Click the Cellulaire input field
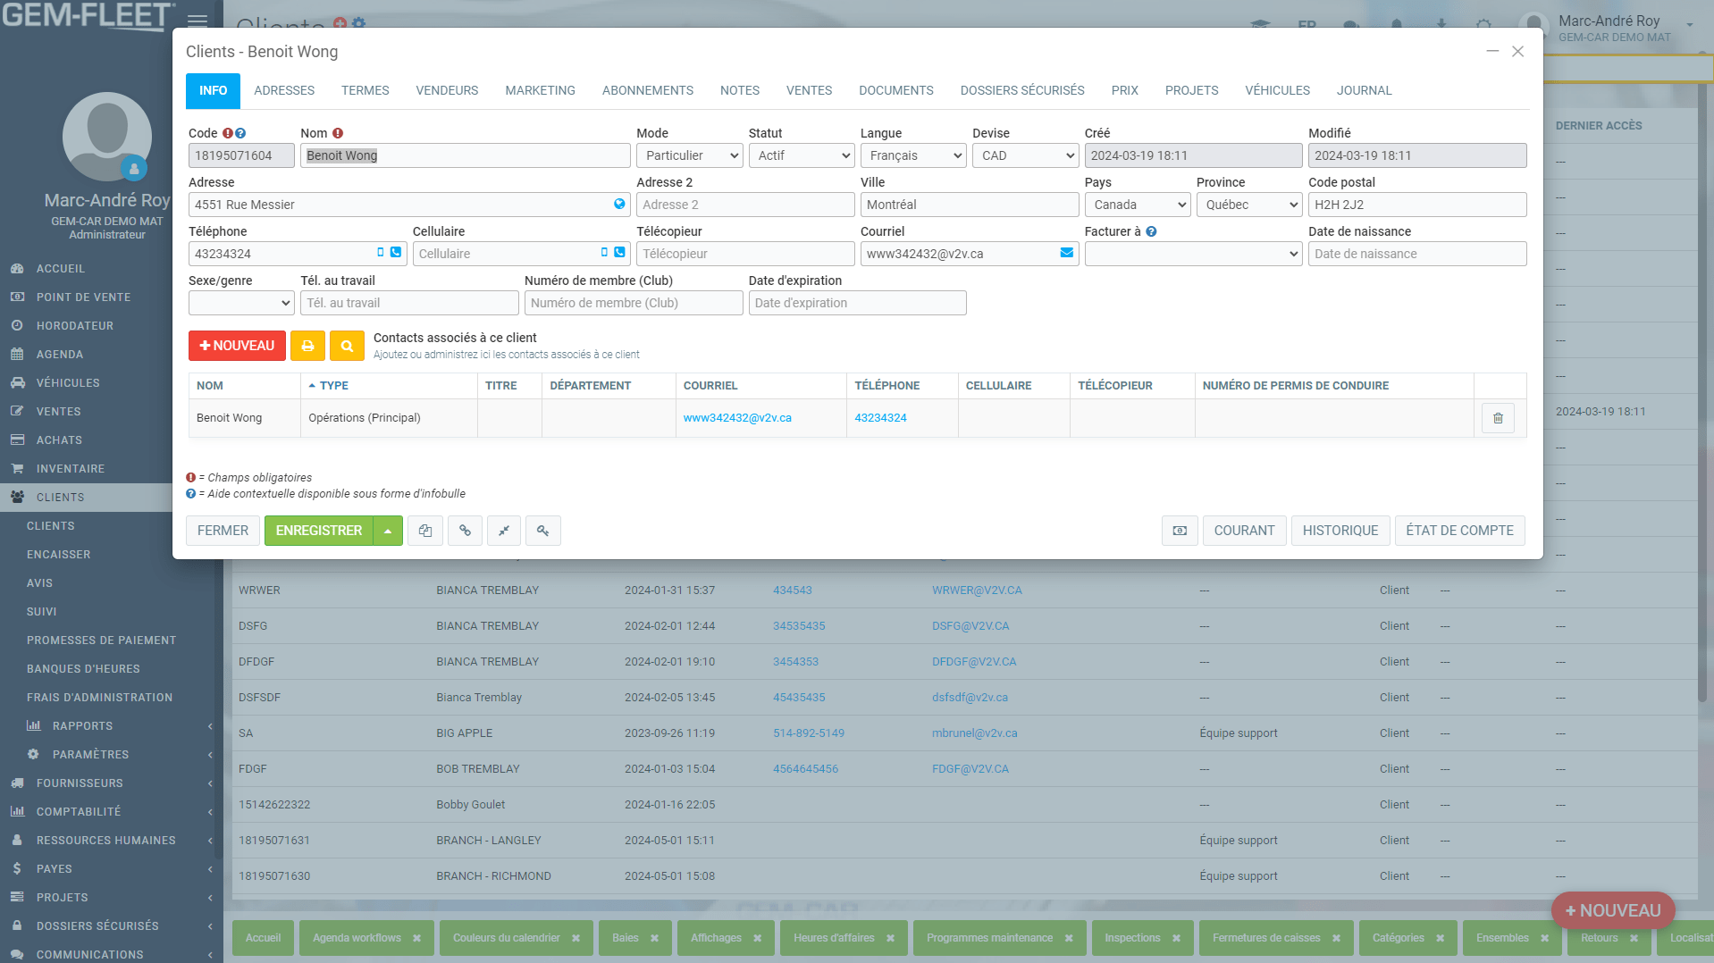The width and height of the screenshot is (1714, 963). pos(505,254)
